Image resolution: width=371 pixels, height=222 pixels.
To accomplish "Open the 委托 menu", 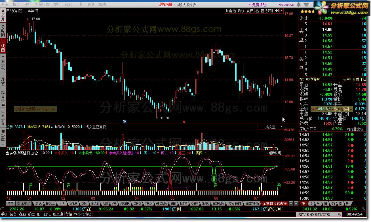I will 57,5.
